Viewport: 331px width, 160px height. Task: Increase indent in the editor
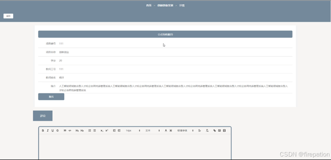click(119, 131)
